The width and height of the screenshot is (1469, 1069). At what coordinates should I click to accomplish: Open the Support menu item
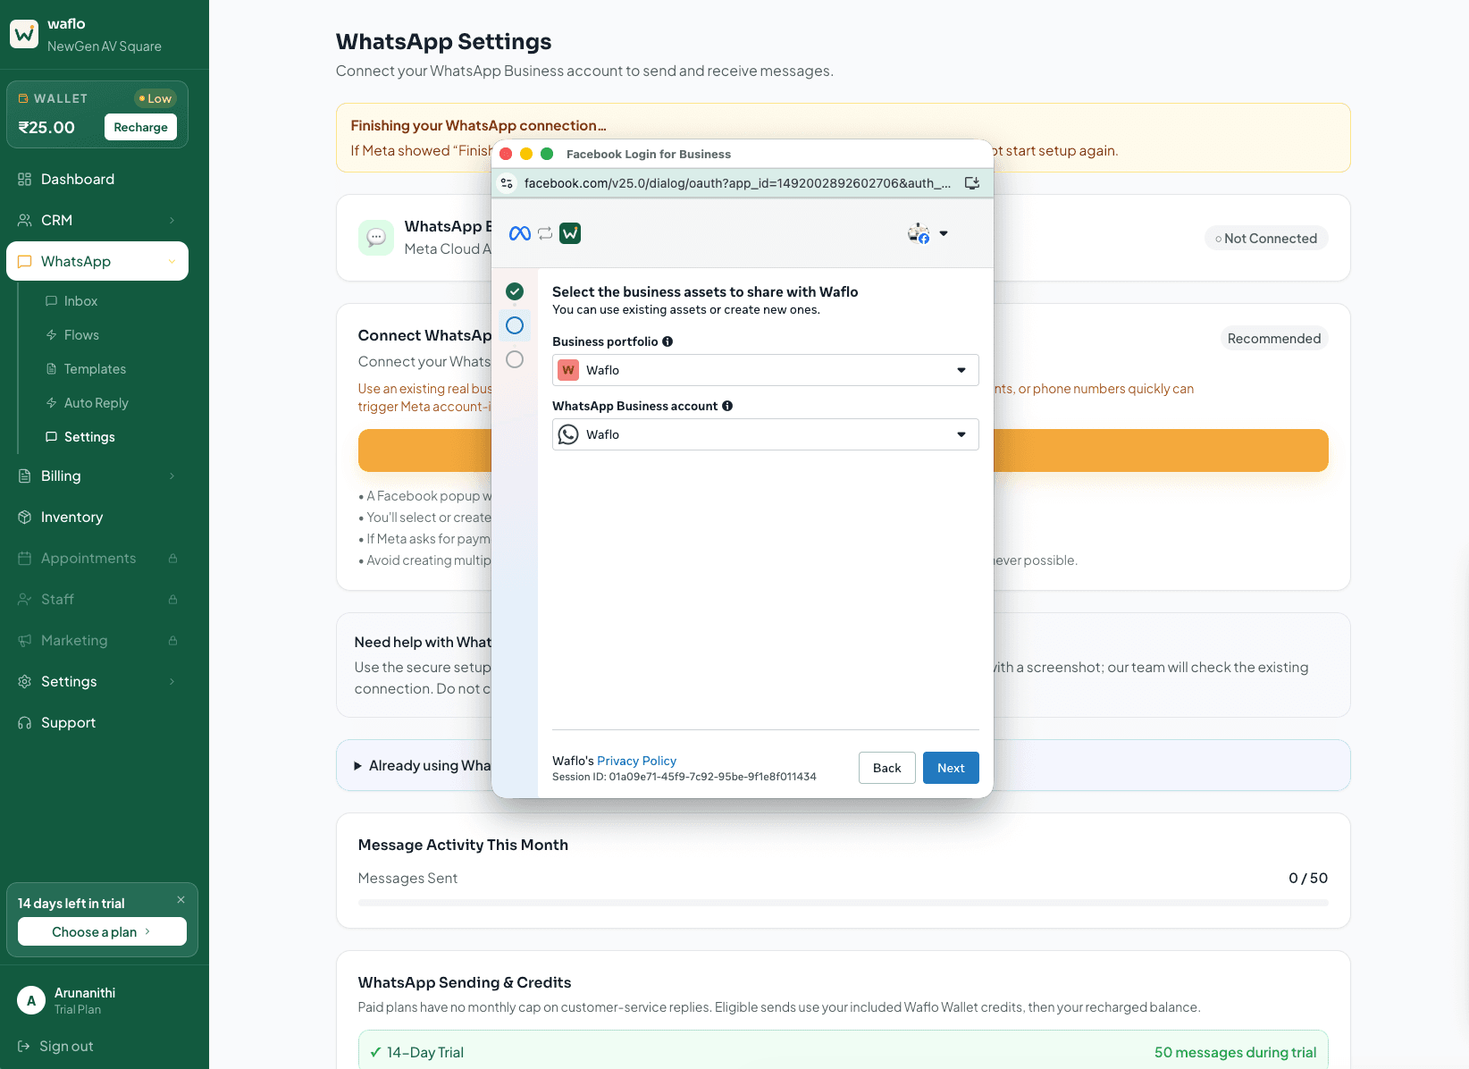(97, 722)
